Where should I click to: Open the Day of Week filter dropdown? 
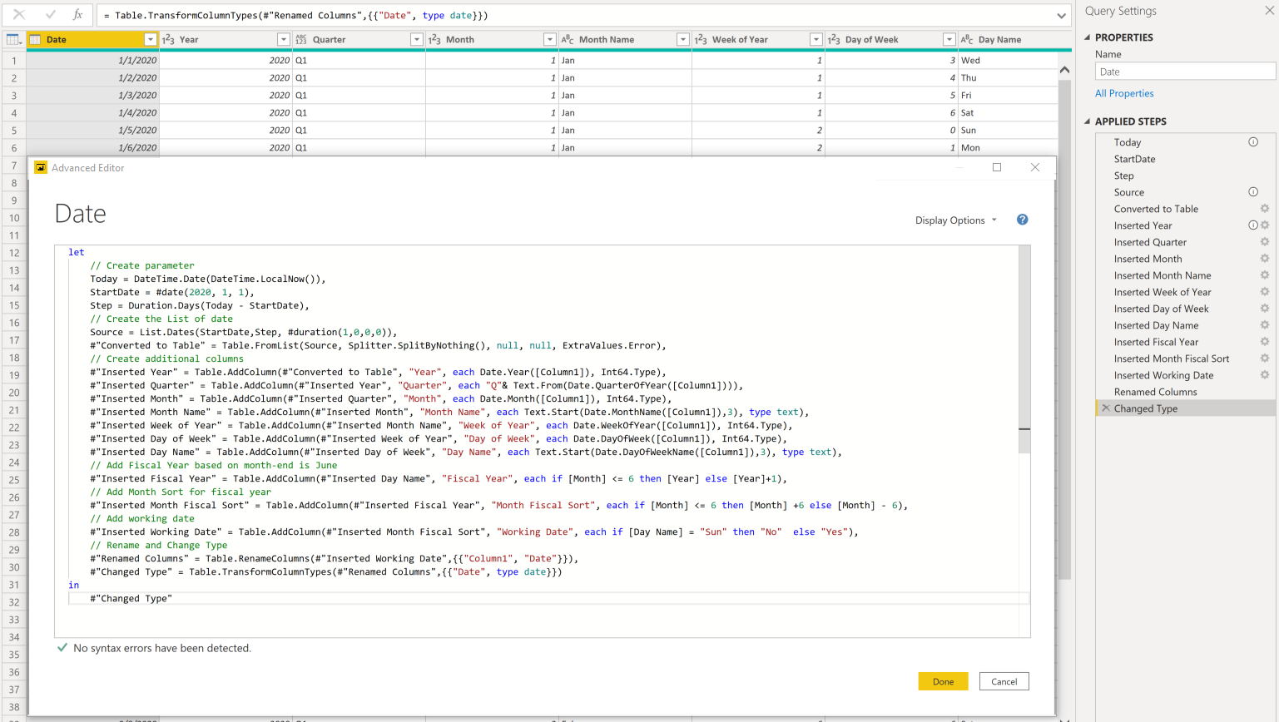pos(949,40)
